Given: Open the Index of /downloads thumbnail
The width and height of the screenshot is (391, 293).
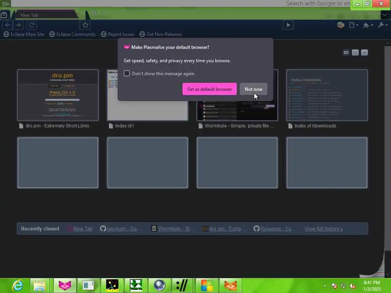Looking at the screenshot, I should click(327, 95).
